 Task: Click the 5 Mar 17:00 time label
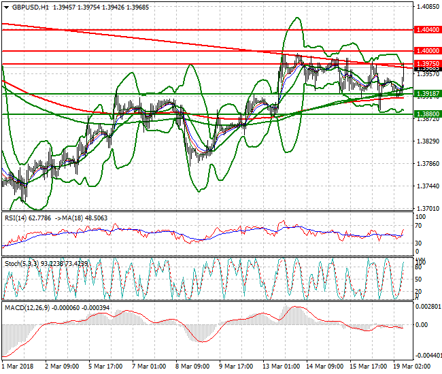(105, 367)
